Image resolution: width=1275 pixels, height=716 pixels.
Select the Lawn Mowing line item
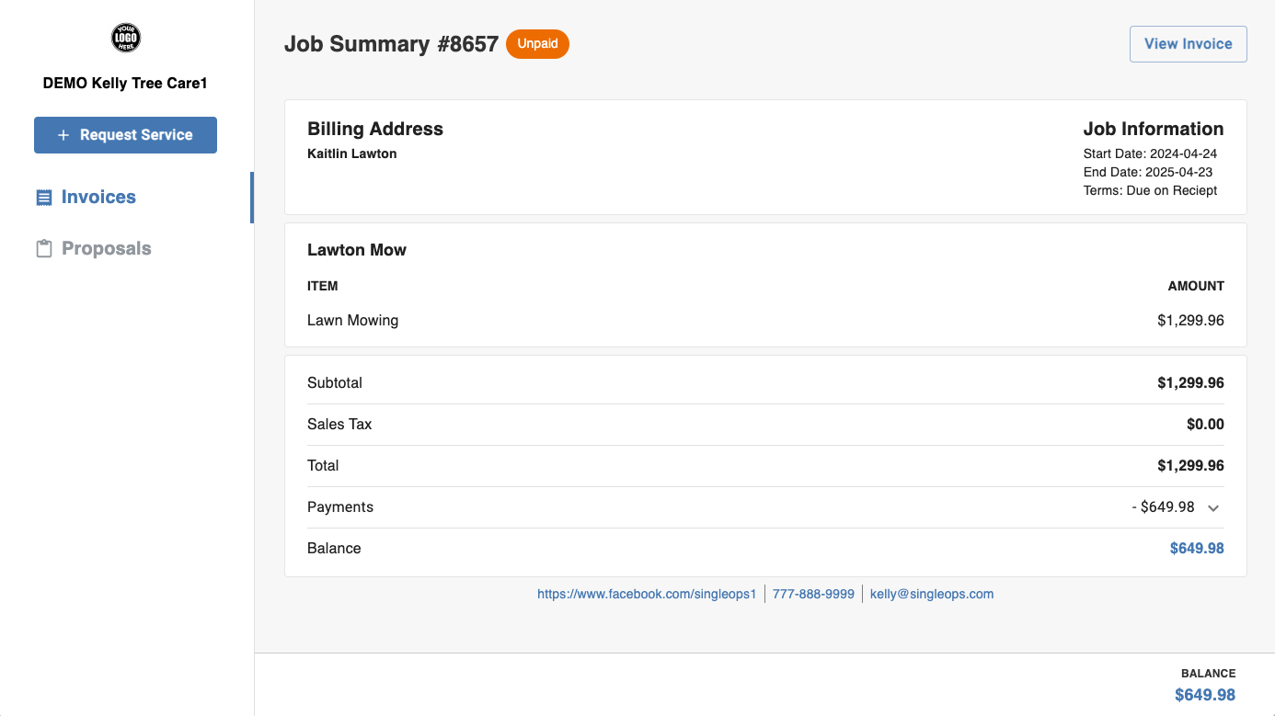352,321
